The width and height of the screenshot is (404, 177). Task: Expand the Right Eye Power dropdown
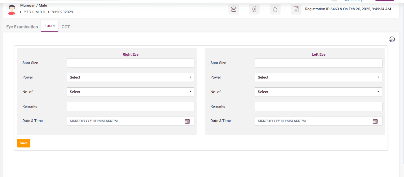point(130,77)
